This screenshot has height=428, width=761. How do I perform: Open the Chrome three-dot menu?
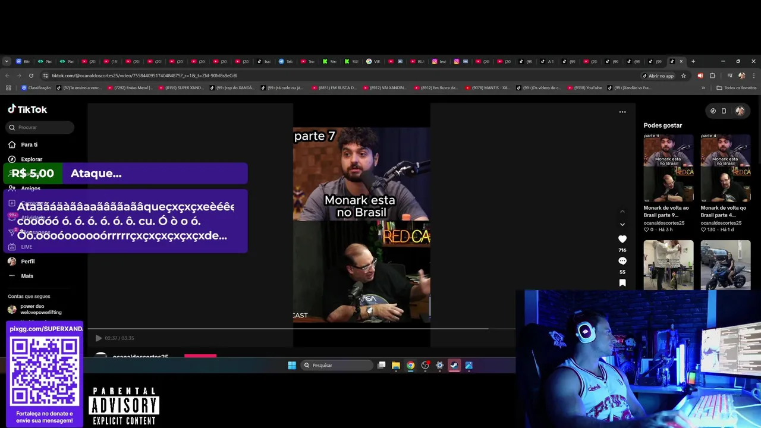(x=754, y=75)
